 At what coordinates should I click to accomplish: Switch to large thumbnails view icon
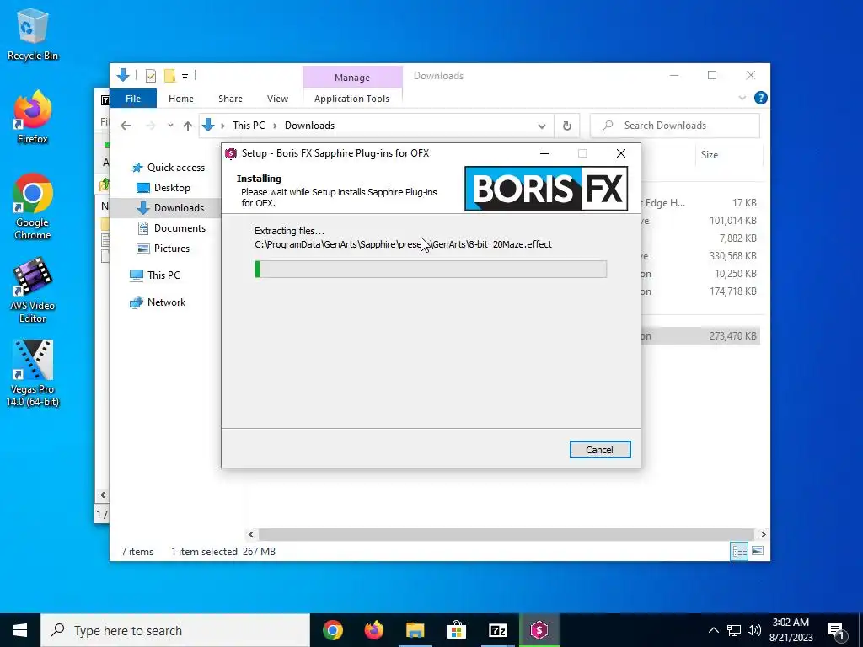point(758,551)
